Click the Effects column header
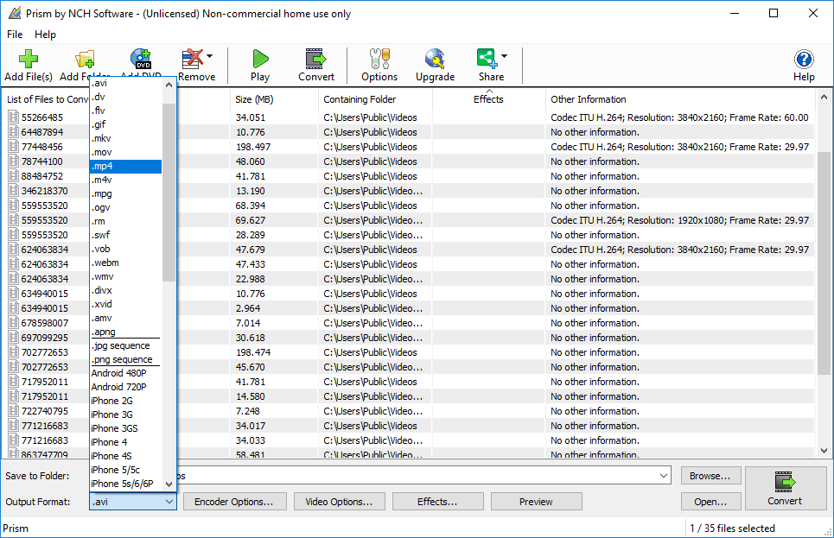Screen dimensions: 834x538 click(x=489, y=99)
